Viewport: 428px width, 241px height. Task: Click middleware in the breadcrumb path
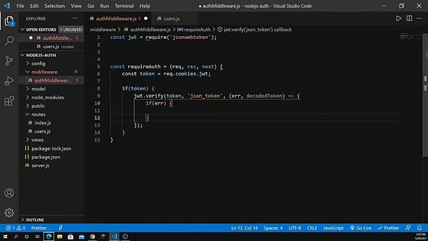pos(103,29)
